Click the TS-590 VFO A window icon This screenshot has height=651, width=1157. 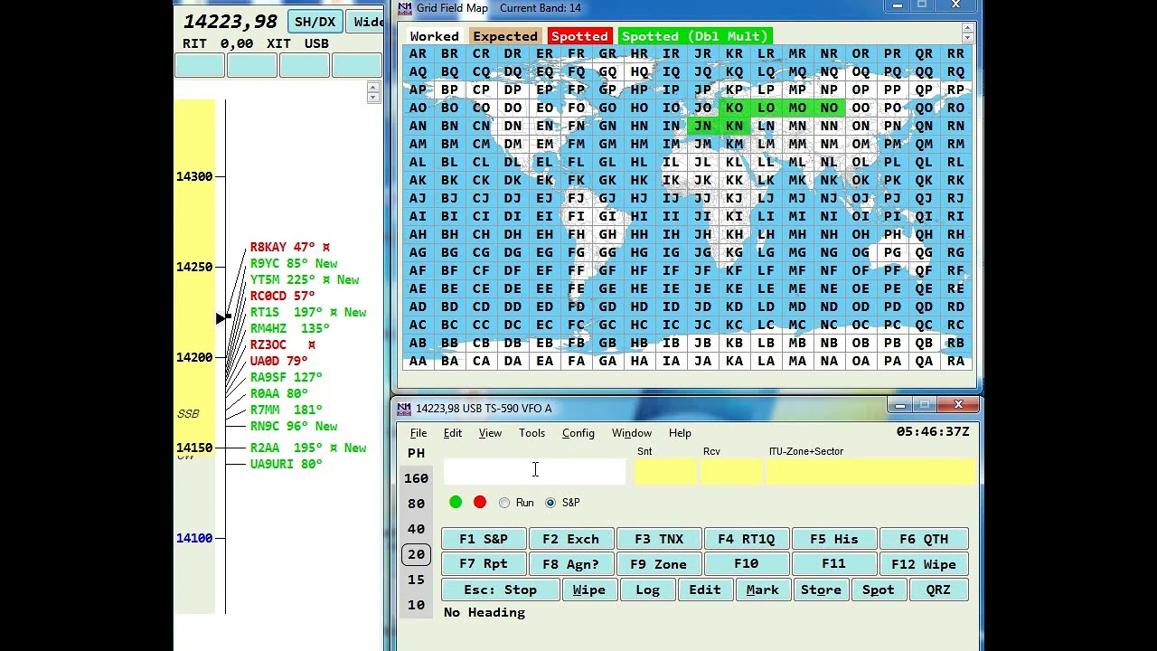[405, 409]
